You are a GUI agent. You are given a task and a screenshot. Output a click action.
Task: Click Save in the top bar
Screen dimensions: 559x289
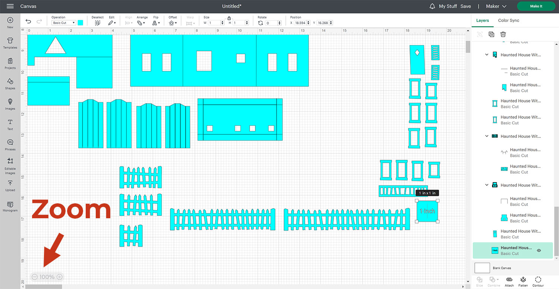pyautogui.click(x=465, y=6)
